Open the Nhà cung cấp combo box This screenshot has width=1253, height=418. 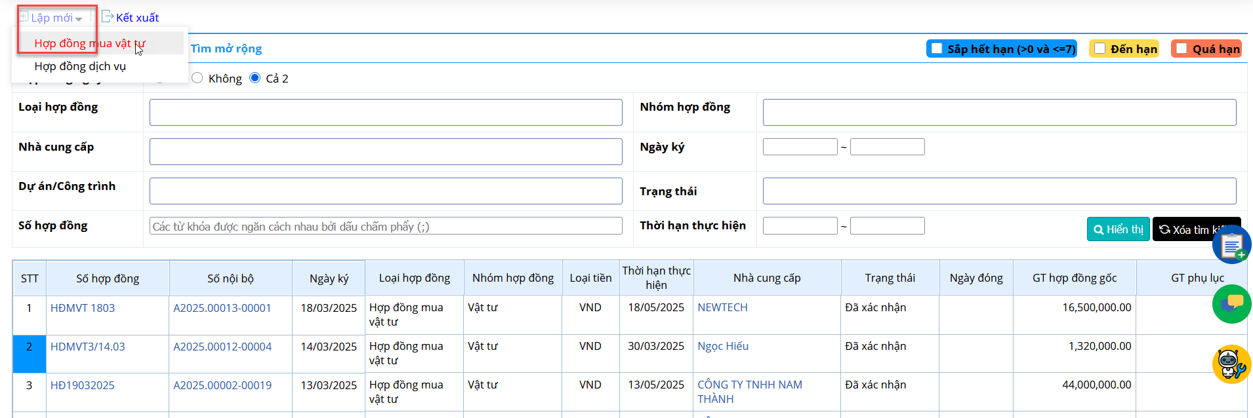coord(386,151)
